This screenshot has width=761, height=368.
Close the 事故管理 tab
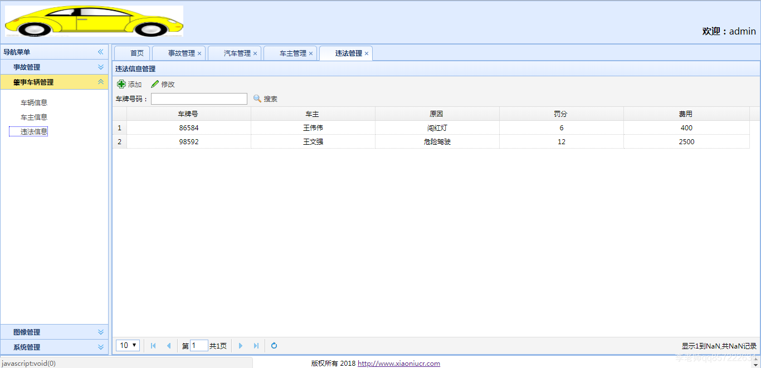[199, 53]
